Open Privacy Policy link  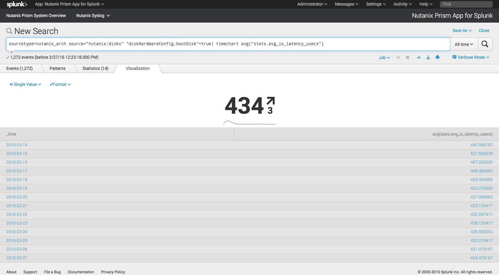[113, 272]
